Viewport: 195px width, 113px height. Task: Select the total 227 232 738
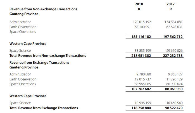point(173,56)
